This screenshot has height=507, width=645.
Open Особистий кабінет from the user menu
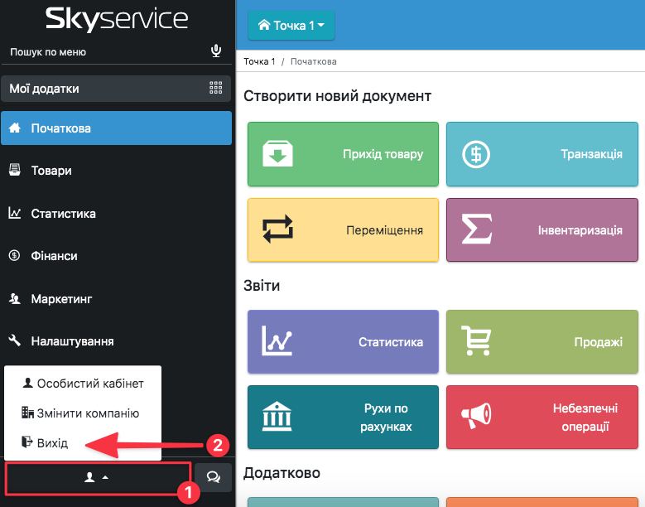tap(89, 384)
